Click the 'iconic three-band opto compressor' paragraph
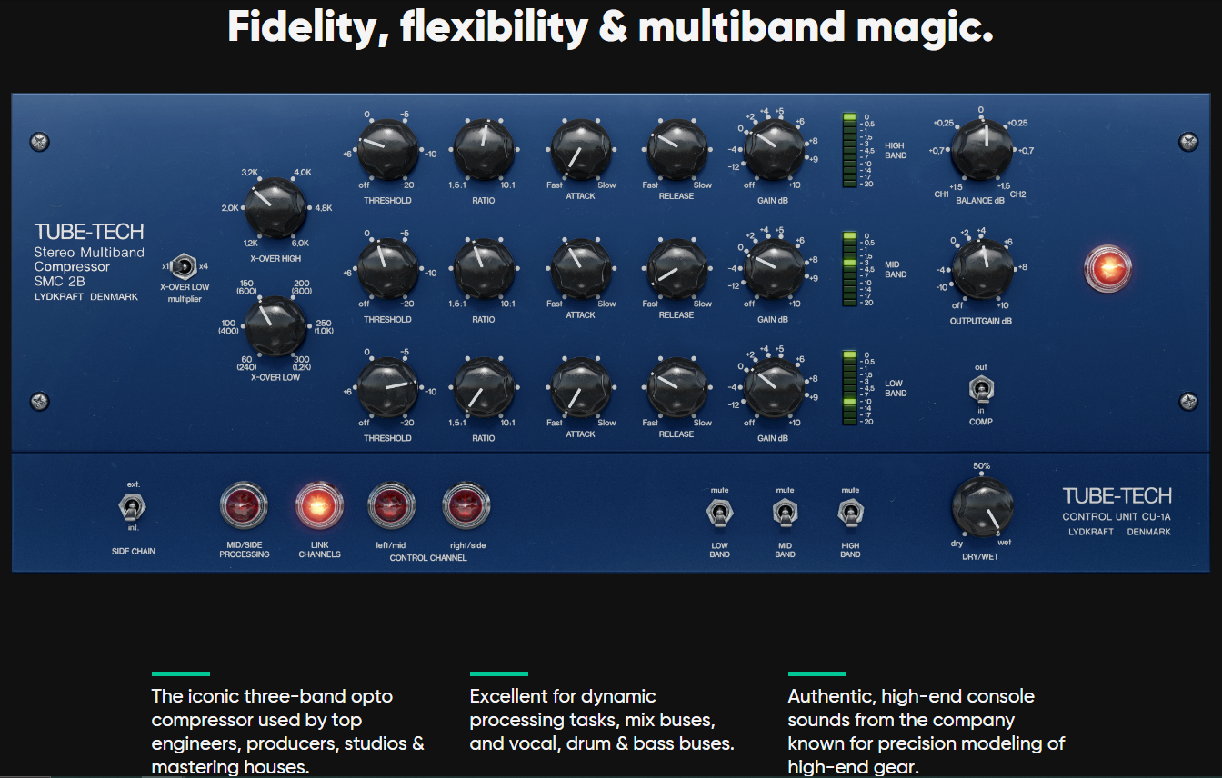Screen dimensions: 1222x778 point(288,732)
